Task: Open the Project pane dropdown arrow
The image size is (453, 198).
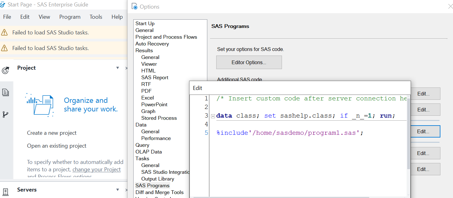Action: (x=118, y=68)
